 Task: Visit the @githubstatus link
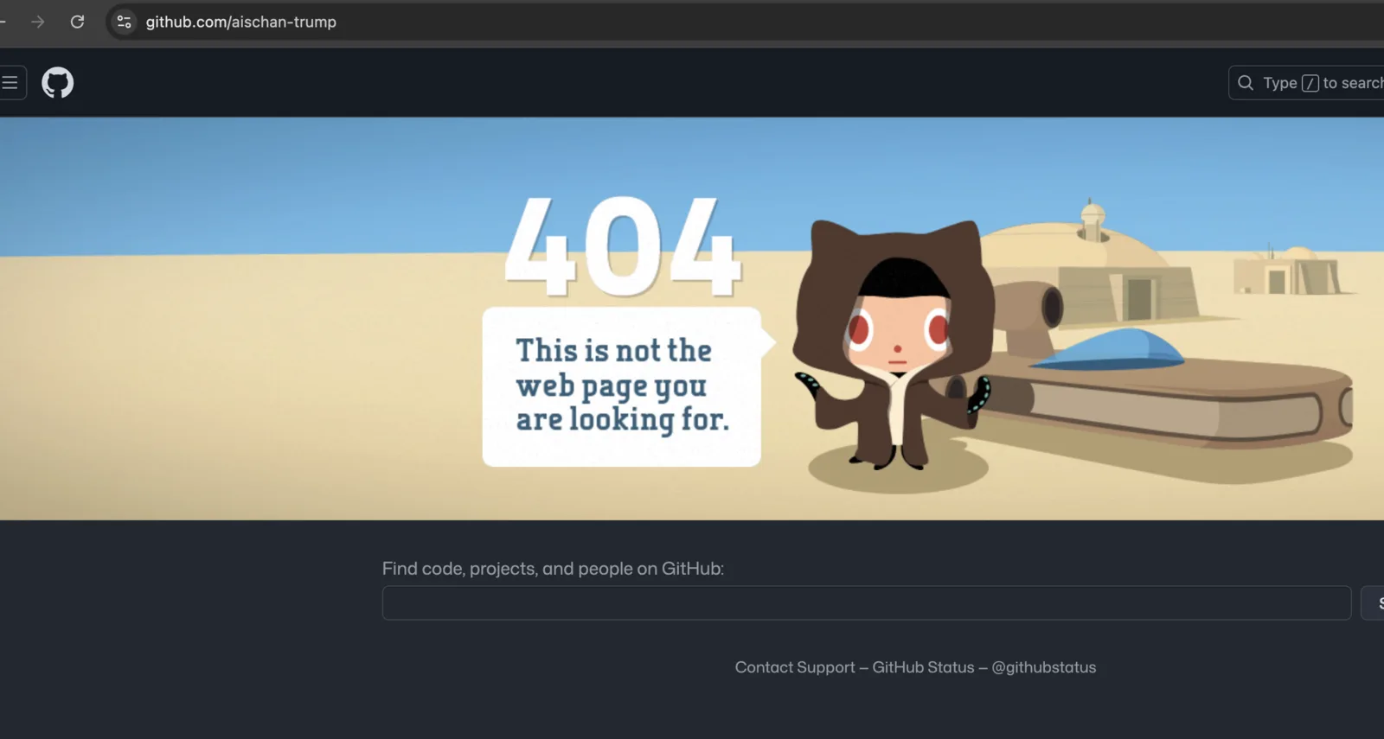1044,667
